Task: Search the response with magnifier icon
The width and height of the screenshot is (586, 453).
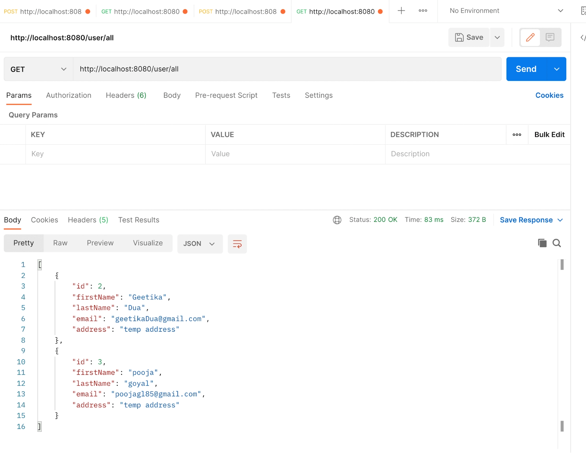Action: [x=557, y=243]
